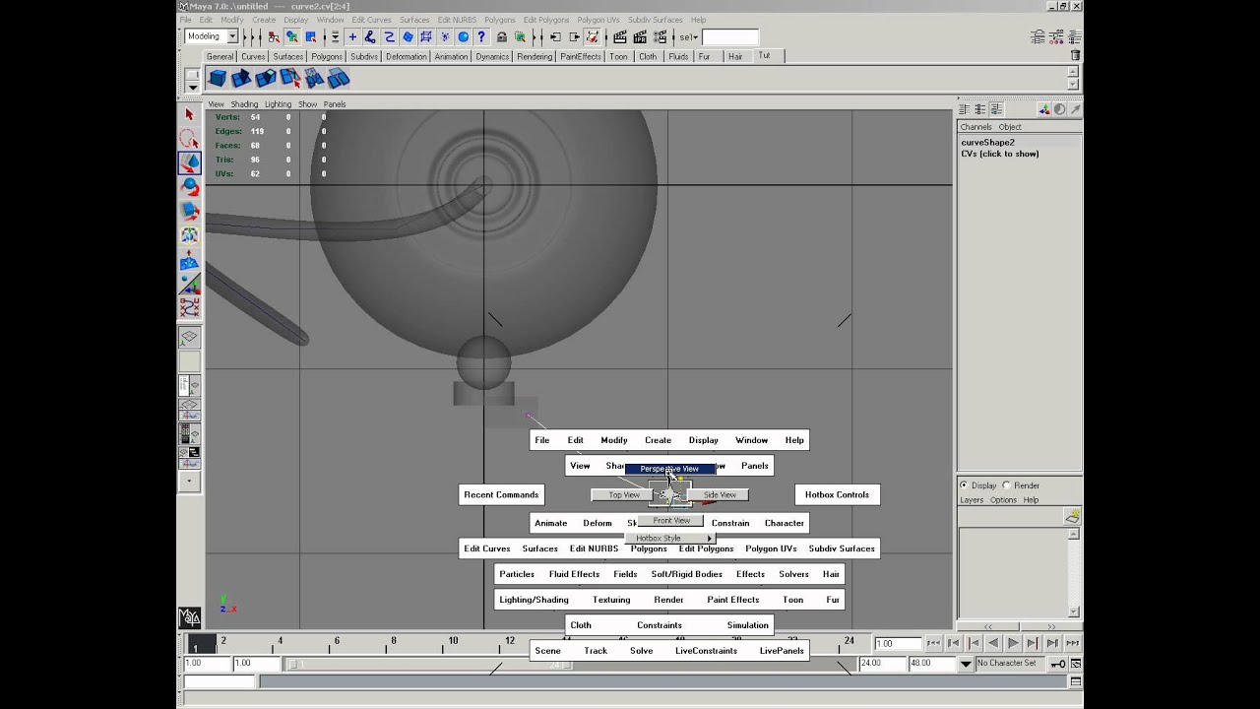Activate the Scale tool
The height and width of the screenshot is (709, 1260).
tap(190, 211)
